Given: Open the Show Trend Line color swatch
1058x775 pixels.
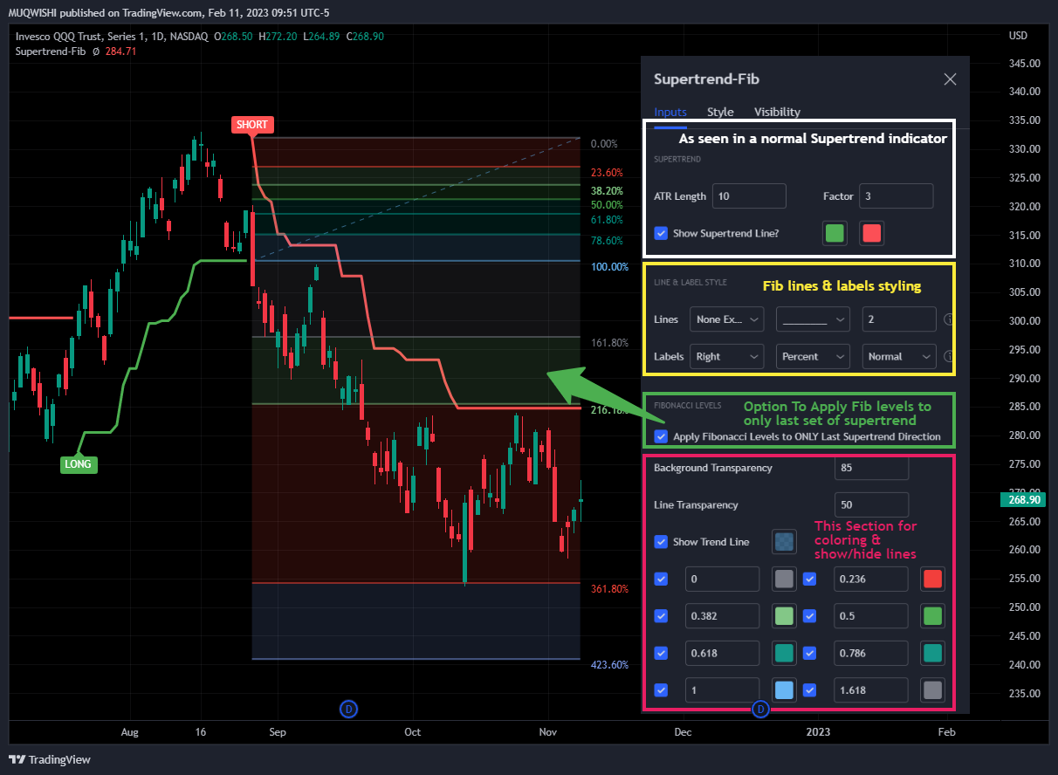Looking at the screenshot, I should pos(784,542).
